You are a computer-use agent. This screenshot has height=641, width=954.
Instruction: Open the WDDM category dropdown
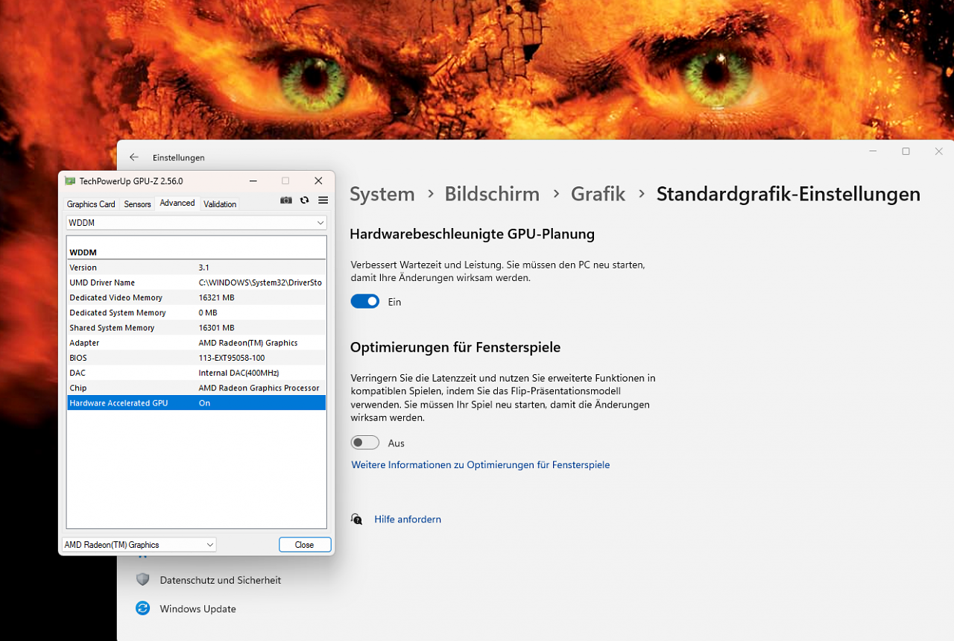(x=197, y=223)
